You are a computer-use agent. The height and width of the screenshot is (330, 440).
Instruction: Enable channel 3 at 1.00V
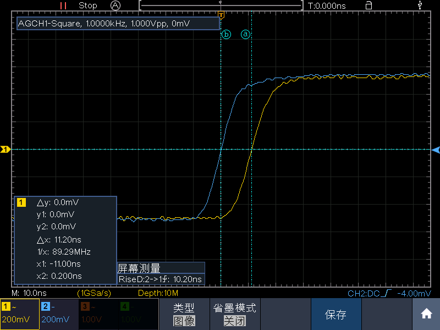tap(97, 314)
